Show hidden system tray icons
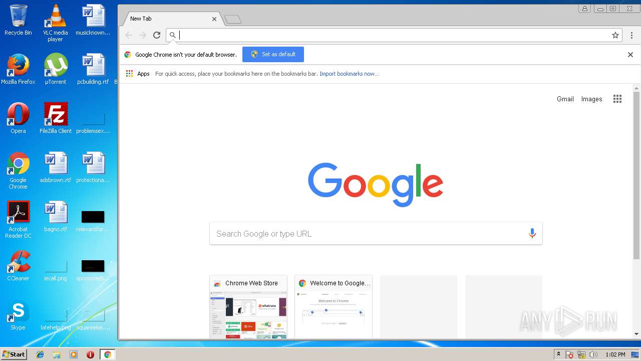This screenshot has width=641, height=361. [x=558, y=354]
